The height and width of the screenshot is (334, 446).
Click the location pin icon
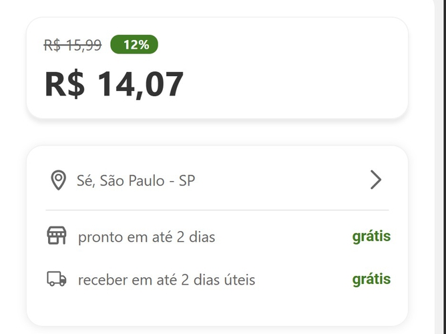58,180
